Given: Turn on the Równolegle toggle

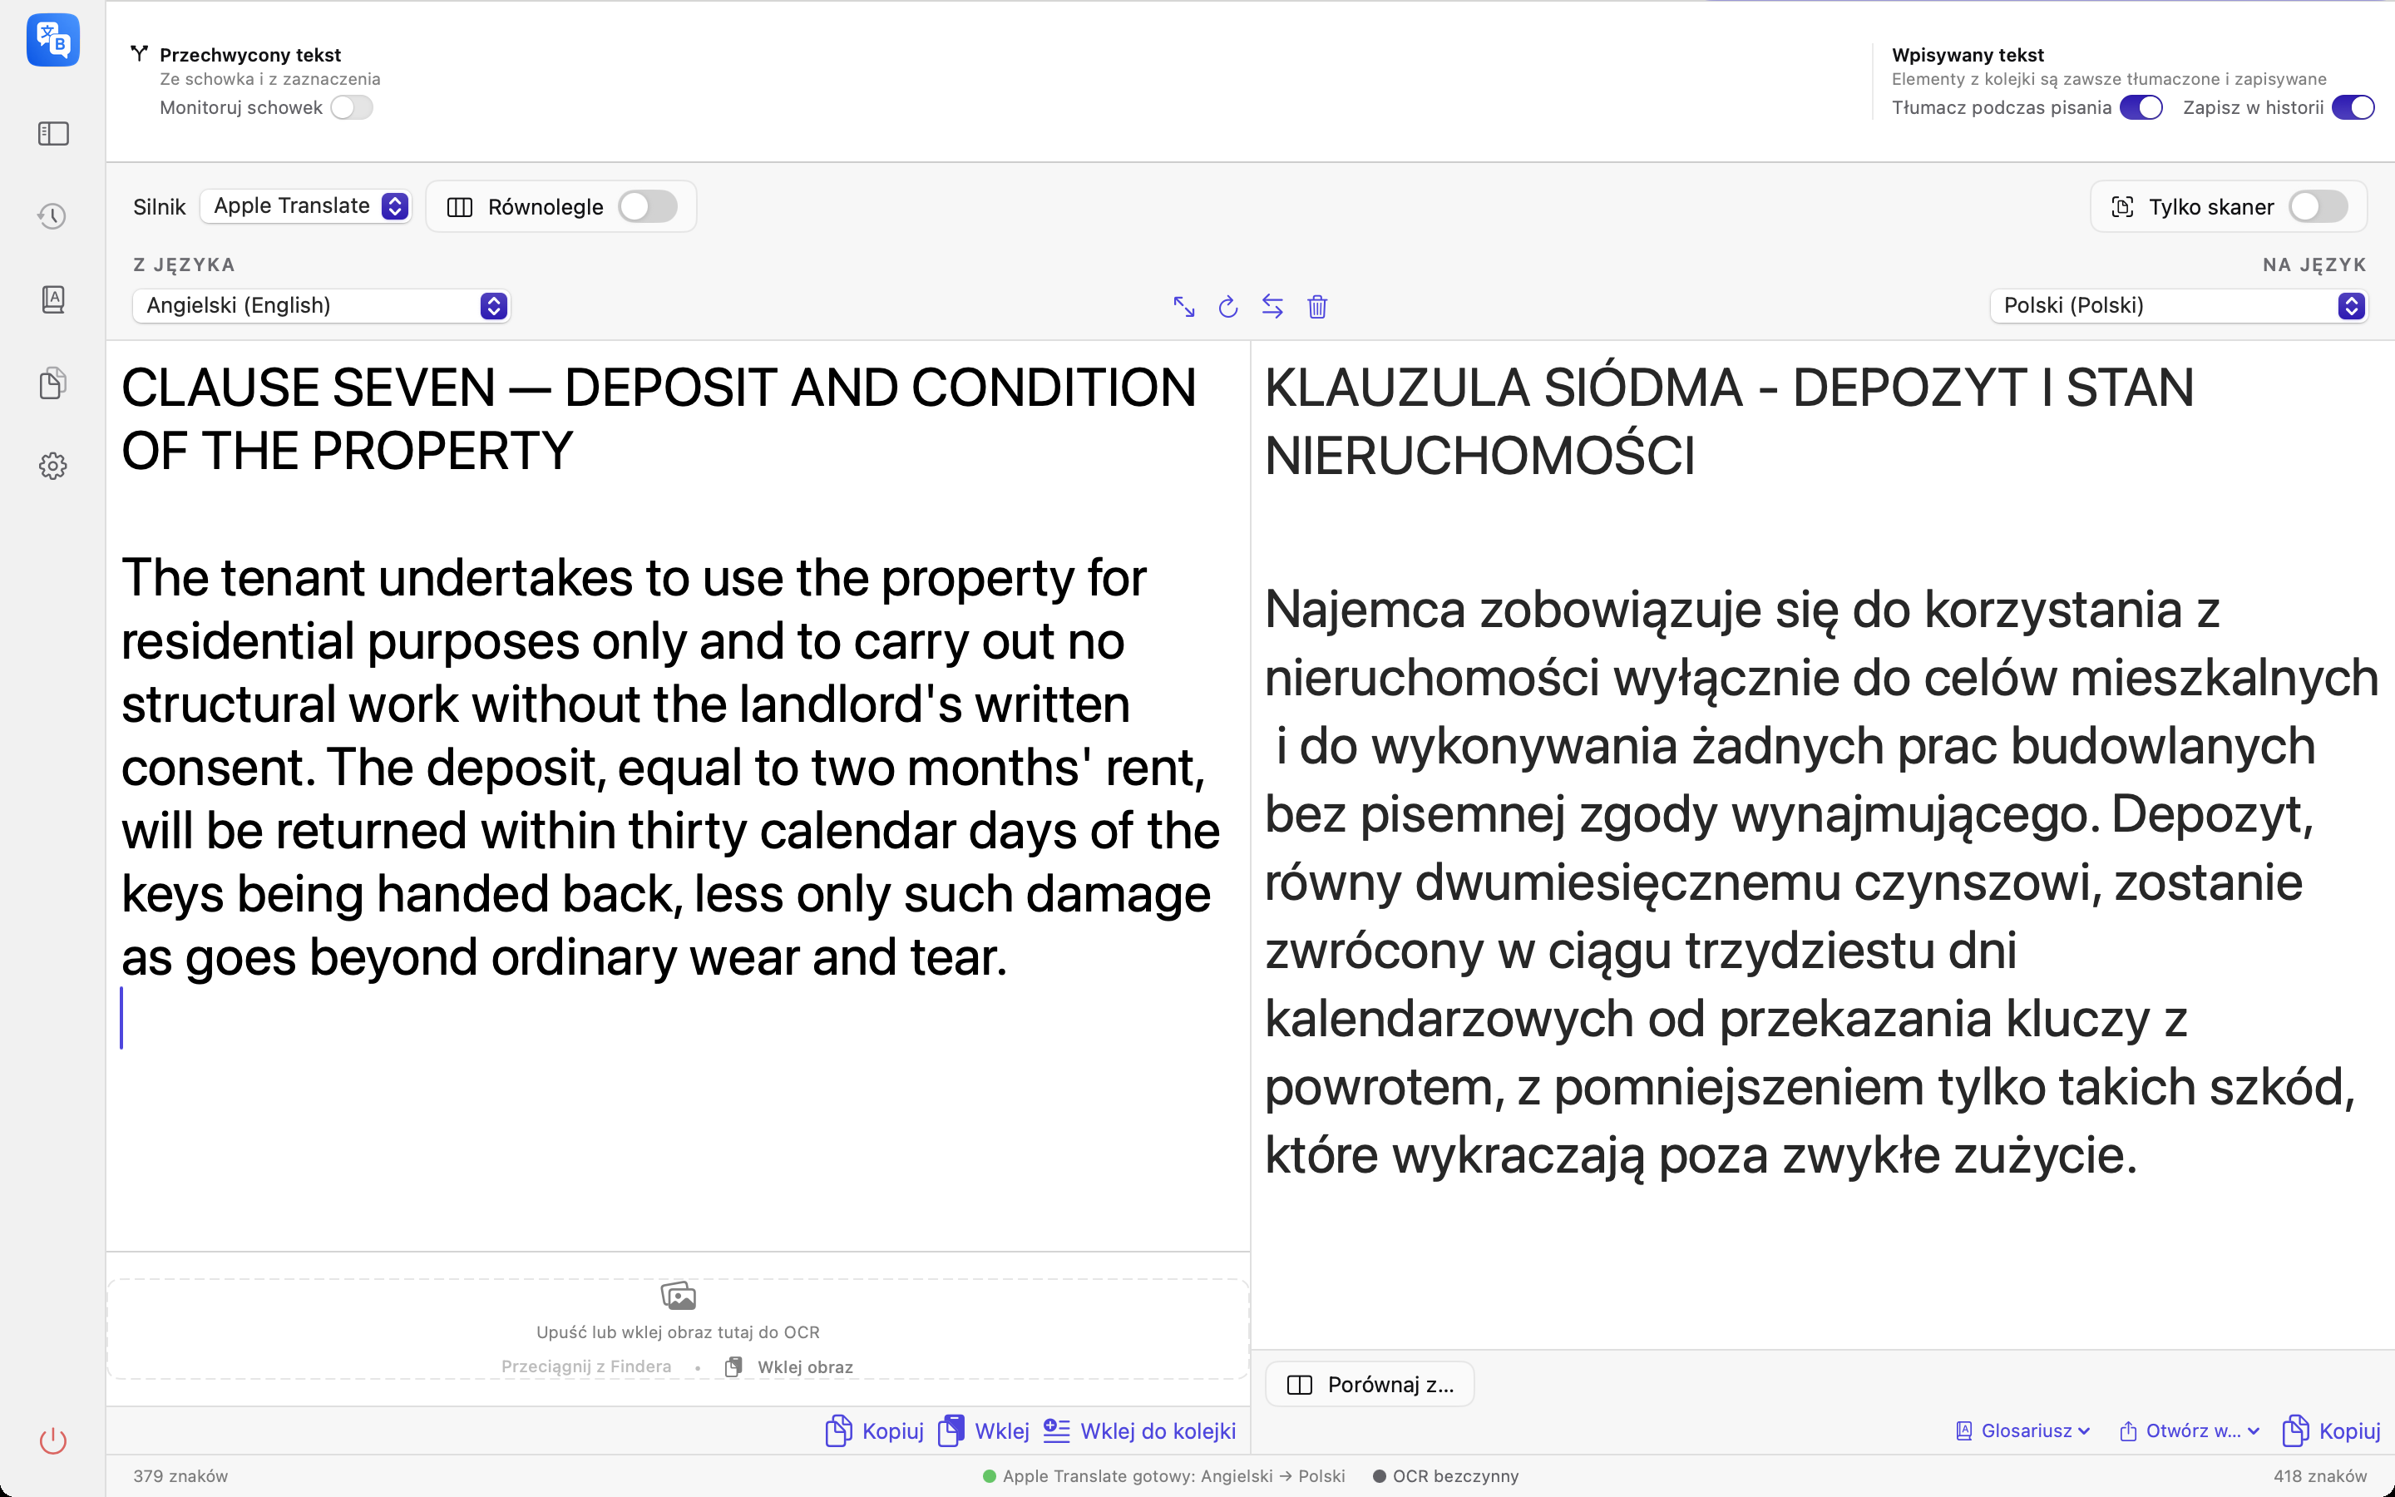Looking at the screenshot, I should pos(649,207).
